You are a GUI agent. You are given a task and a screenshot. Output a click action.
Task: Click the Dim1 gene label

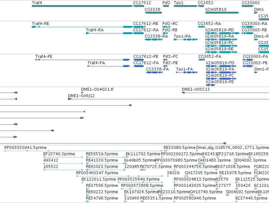(x=259, y=9)
